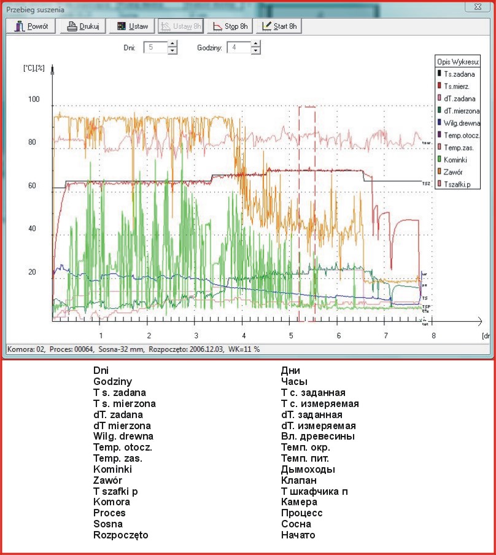Increase the Dni value with up arrow

coord(172,44)
